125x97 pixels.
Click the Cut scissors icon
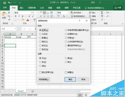coord(9,13)
